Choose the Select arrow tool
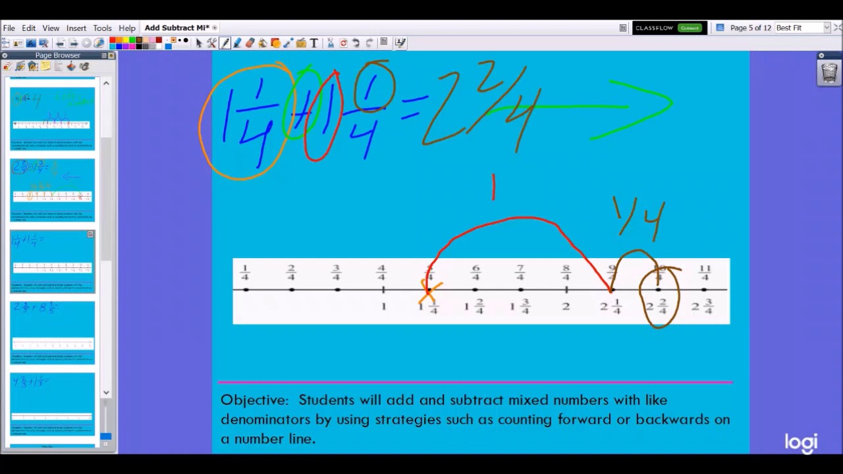 click(x=199, y=43)
